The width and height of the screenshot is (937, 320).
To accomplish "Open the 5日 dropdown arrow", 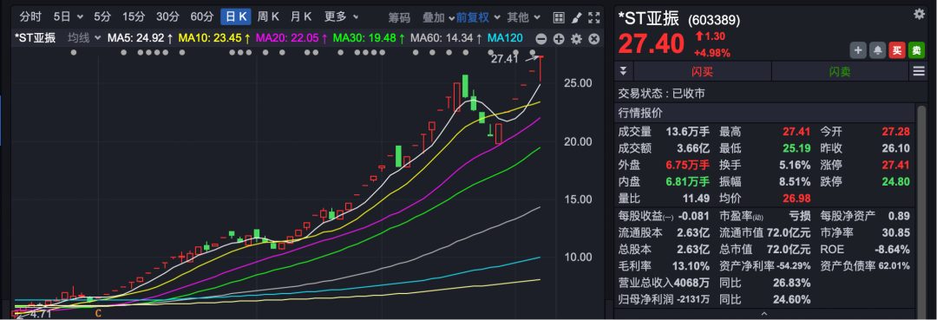I will tap(80, 17).
